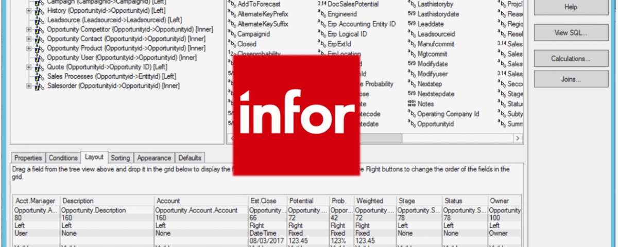Select the Leadsource (Leadsourceid->Leadsourceid) [Left] tree row
Image resolution: width=618 pixels, height=247 pixels.
(114, 20)
